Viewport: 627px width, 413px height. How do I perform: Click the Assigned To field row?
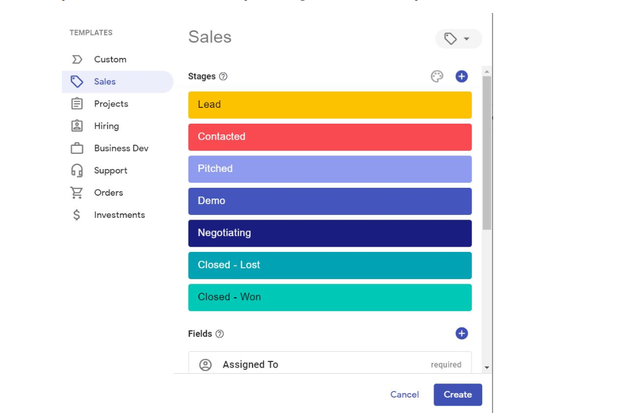point(330,364)
